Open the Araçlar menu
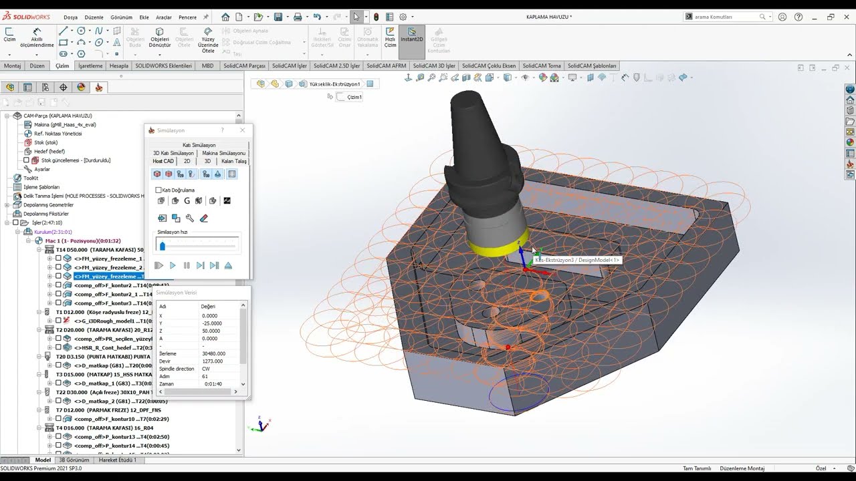The width and height of the screenshot is (856, 481). tap(163, 17)
